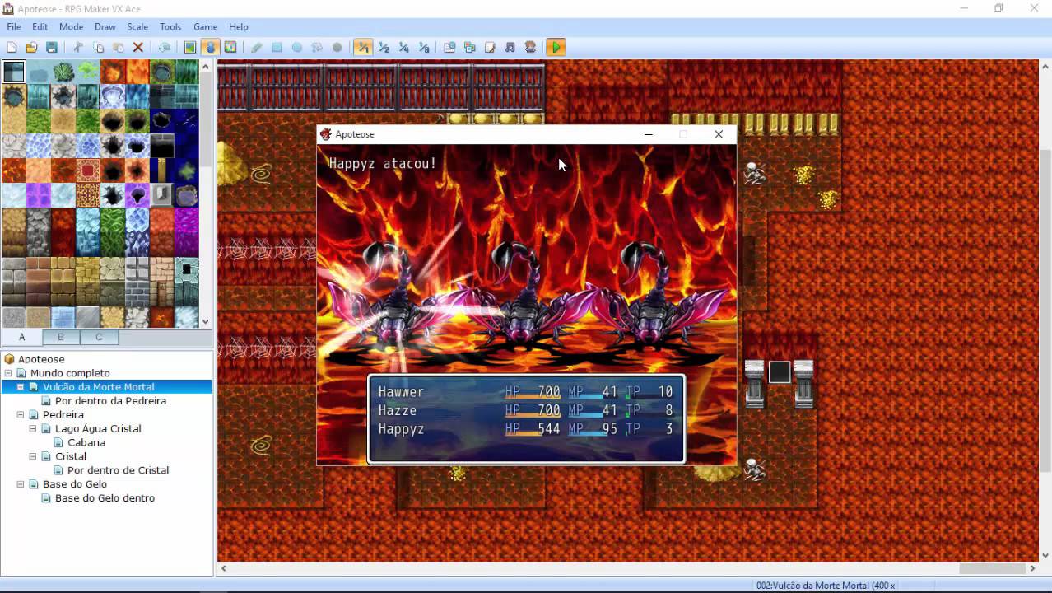Select the Base do Gelo dentro map
Viewport: 1052px width, 593px height.
click(x=105, y=498)
